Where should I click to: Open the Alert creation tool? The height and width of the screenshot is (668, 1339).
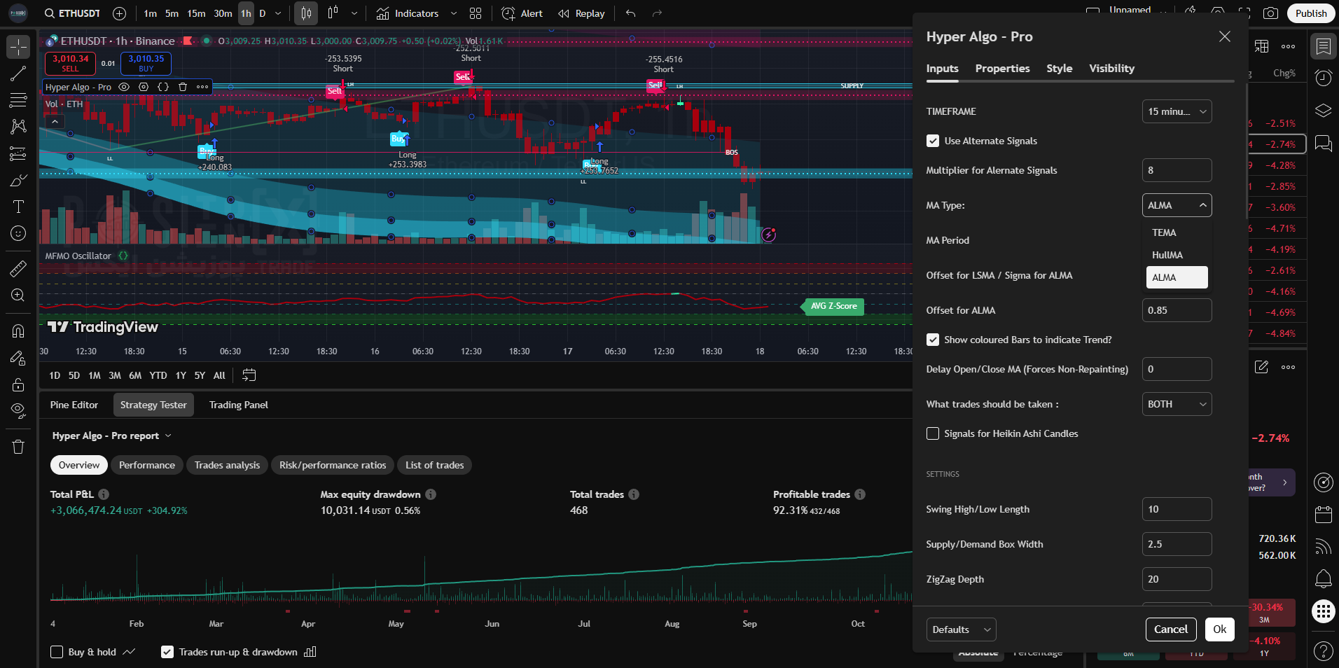522,13
